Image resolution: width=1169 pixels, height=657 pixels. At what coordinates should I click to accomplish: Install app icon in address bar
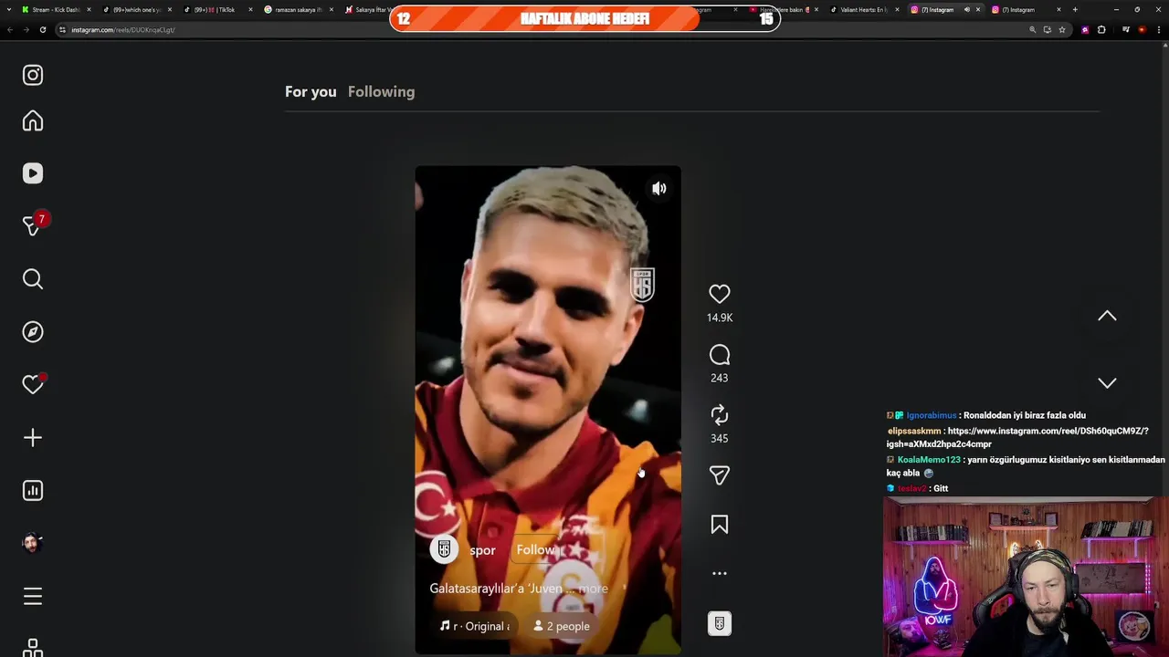(x=1047, y=29)
